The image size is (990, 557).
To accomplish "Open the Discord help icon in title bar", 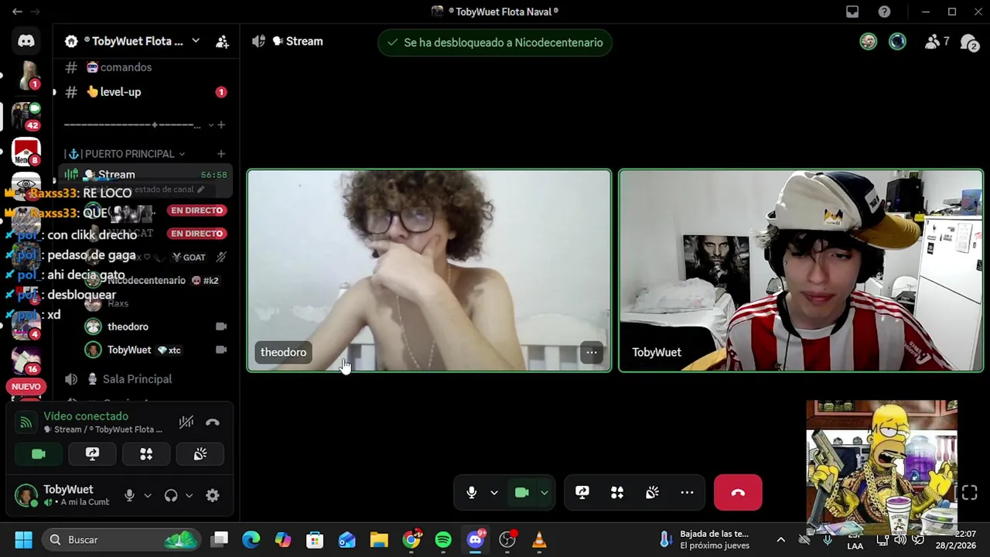I will [x=884, y=12].
